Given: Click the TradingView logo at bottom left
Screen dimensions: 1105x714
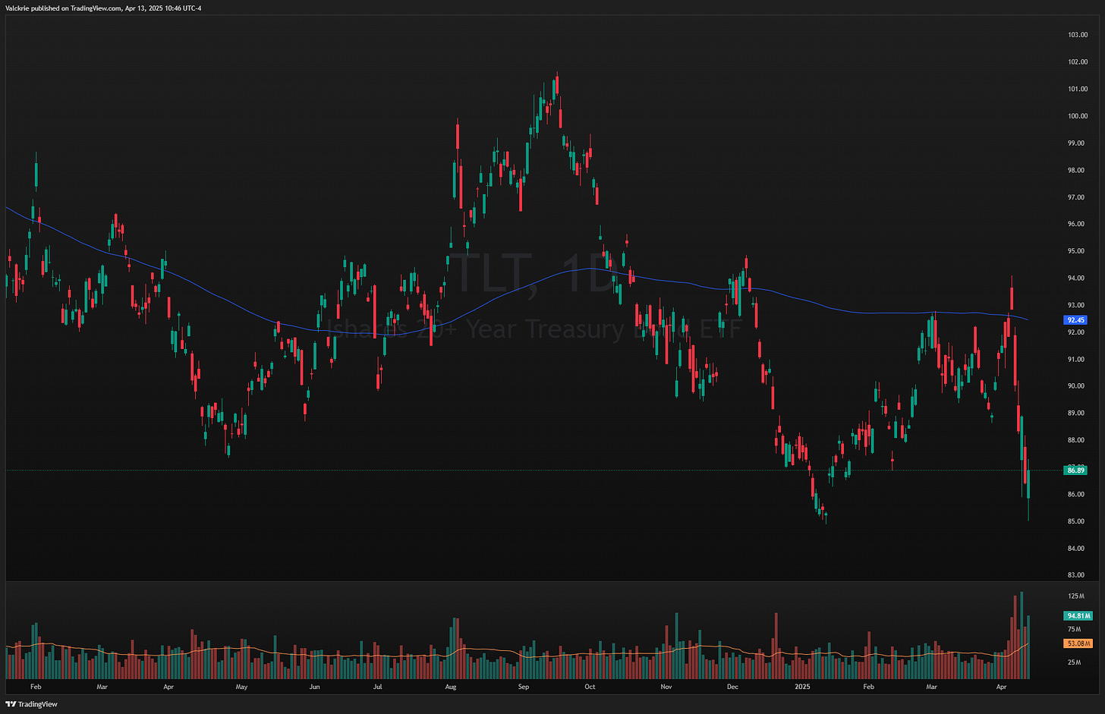Looking at the screenshot, I should (x=31, y=704).
